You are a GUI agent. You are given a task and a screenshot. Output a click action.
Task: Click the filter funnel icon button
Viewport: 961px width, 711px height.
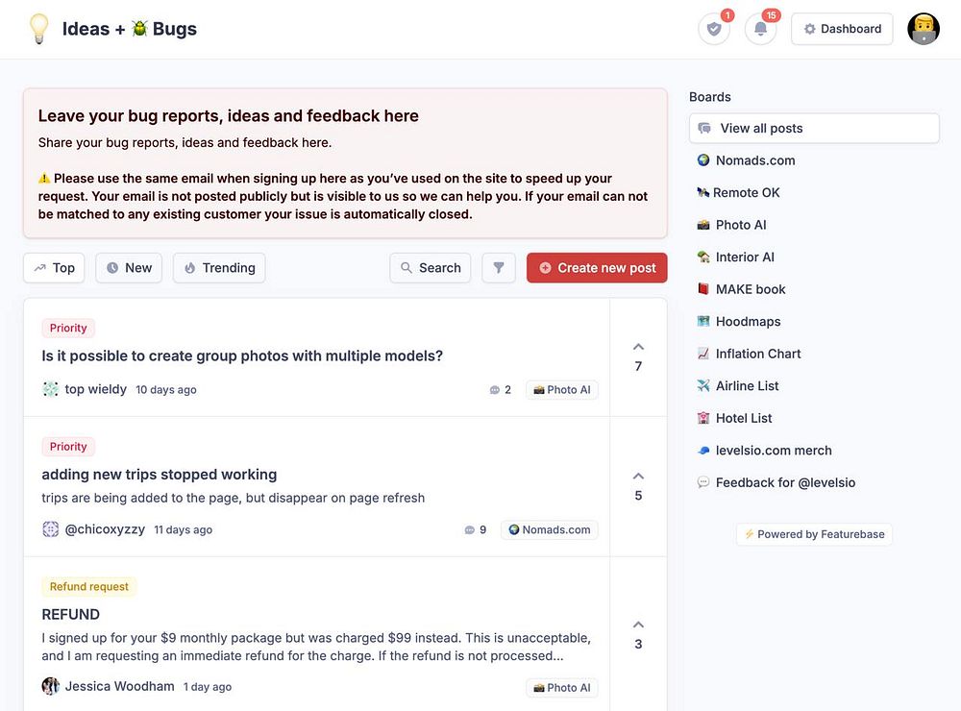(x=499, y=268)
